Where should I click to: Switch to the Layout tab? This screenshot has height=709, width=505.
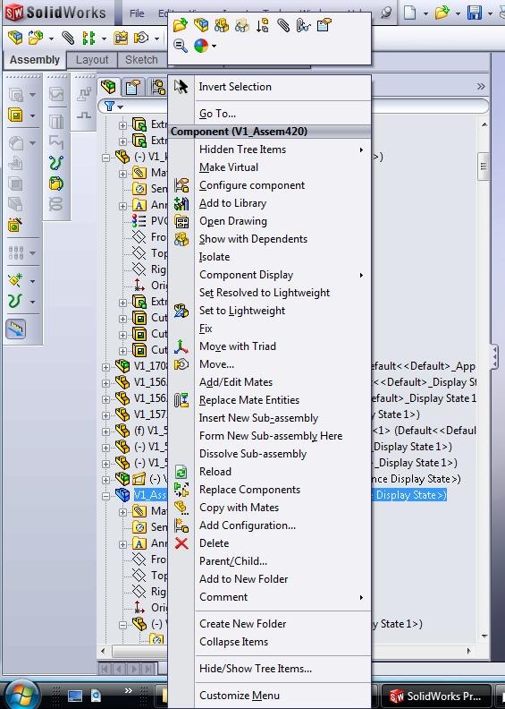pos(92,60)
